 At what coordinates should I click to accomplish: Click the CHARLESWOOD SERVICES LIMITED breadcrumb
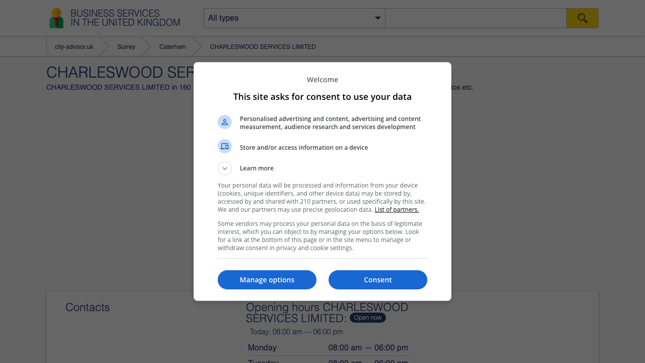point(263,47)
